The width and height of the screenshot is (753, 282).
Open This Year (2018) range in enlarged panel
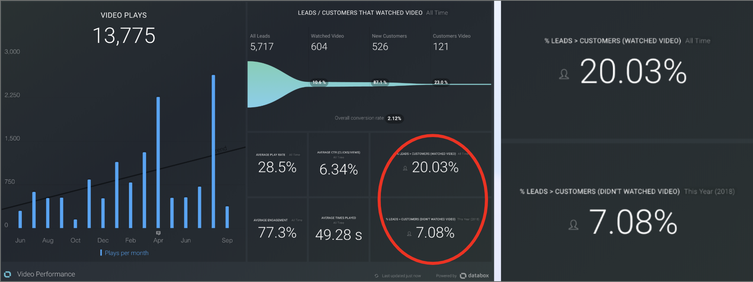pyautogui.click(x=709, y=191)
